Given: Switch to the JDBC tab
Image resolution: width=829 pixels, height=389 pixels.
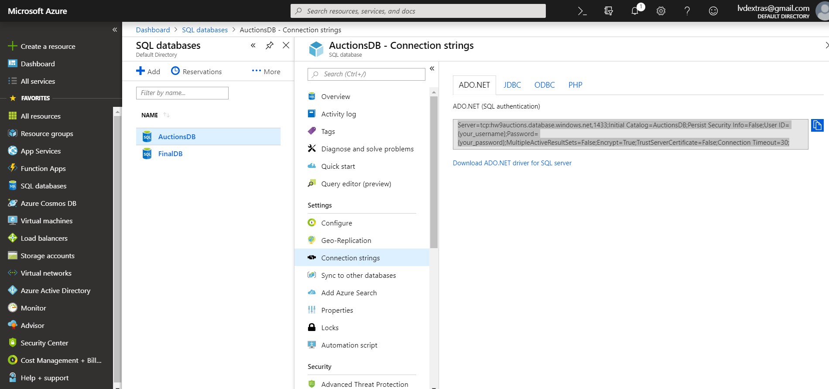Looking at the screenshot, I should 512,85.
